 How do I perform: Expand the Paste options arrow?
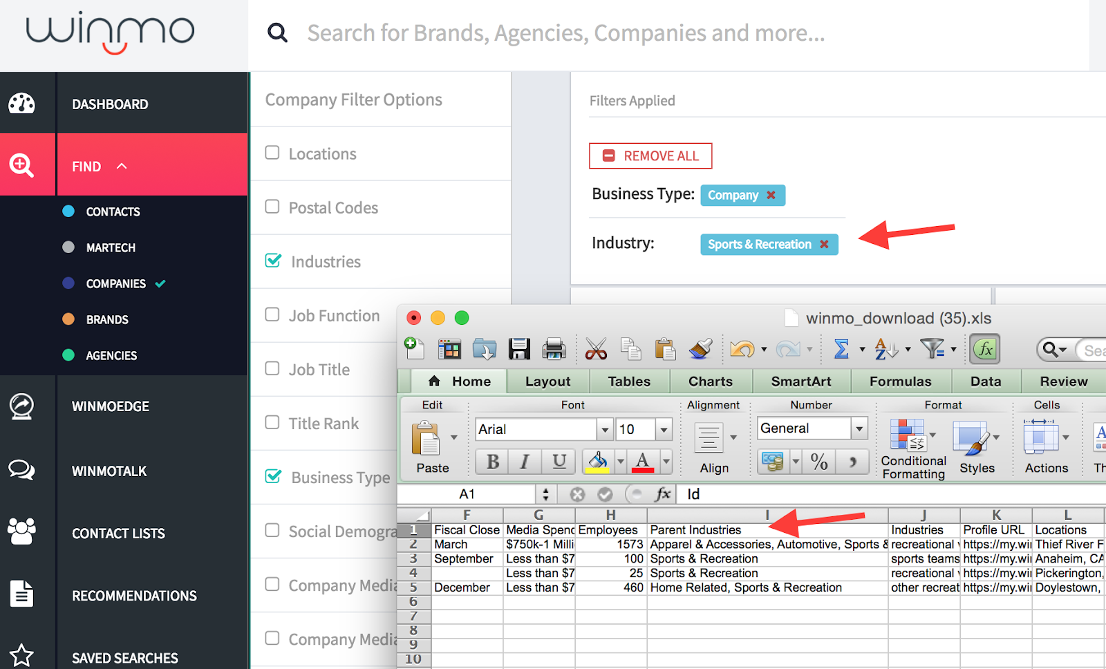click(x=454, y=437)
